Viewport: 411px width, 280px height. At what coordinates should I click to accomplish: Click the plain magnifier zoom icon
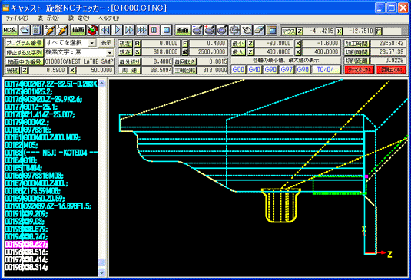(222, 30)
